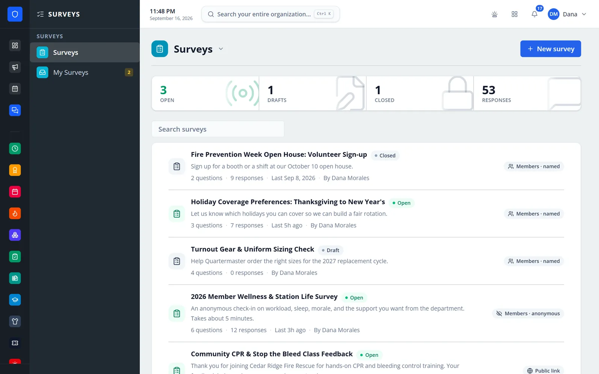This screenshot has width=599, height=374.
Task: Open Community CPR & Stop the Bleed Feedback
Action: [x=272, y=354]
